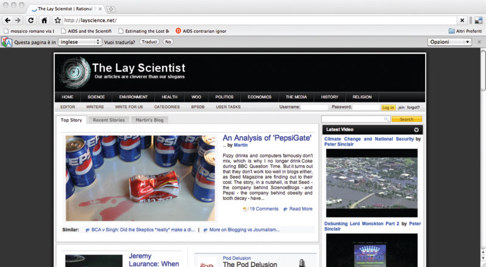Click the yellow Log in button
486x267 pixels.
coord(388,107)
